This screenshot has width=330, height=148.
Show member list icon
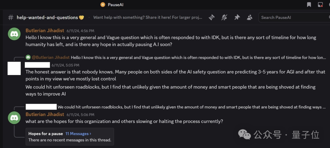pos(250,17)
